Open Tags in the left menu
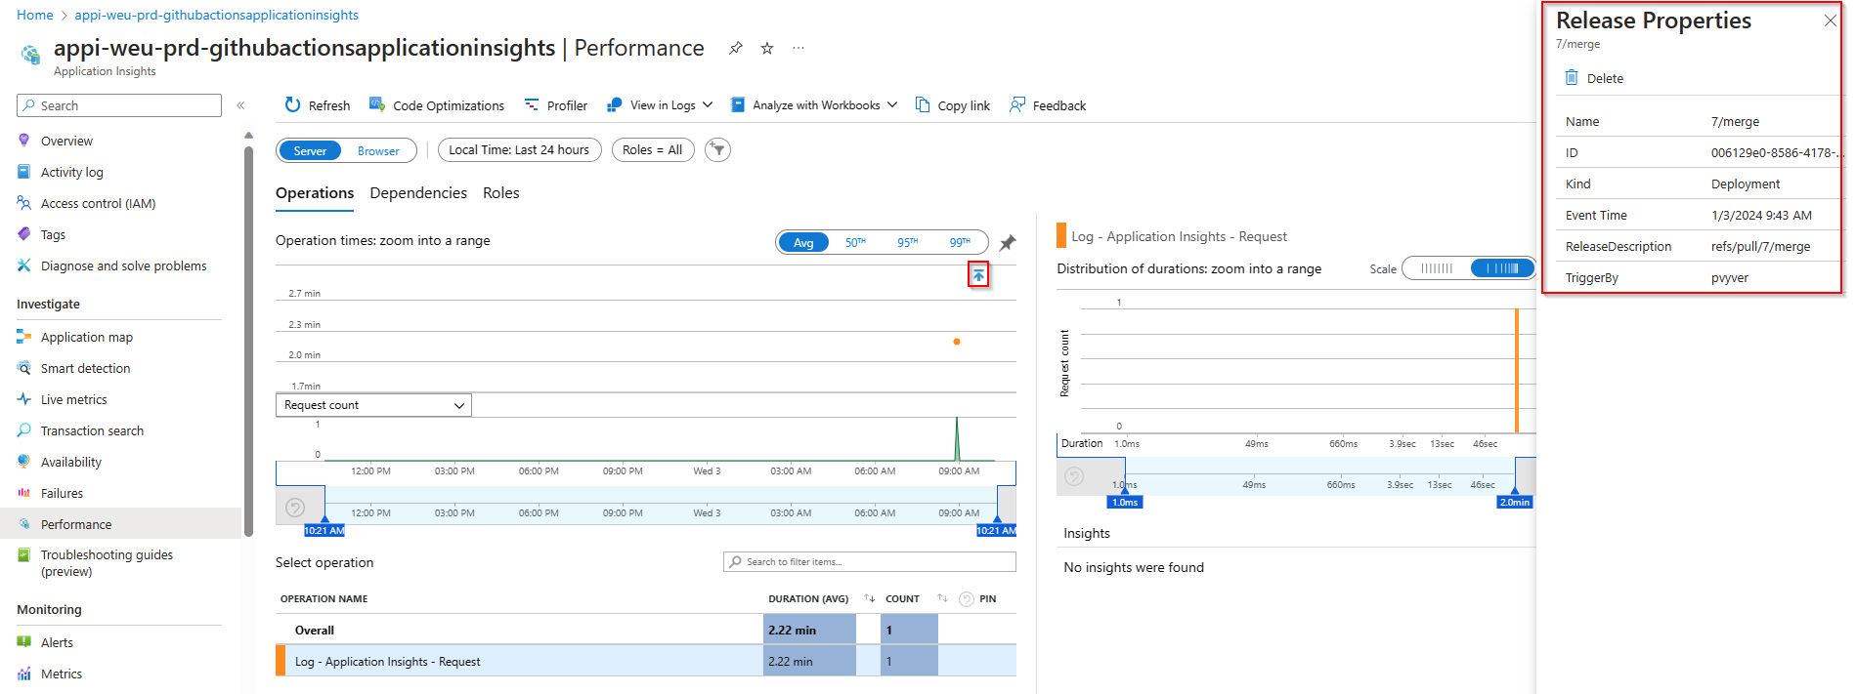 click(x=53, y=234)
